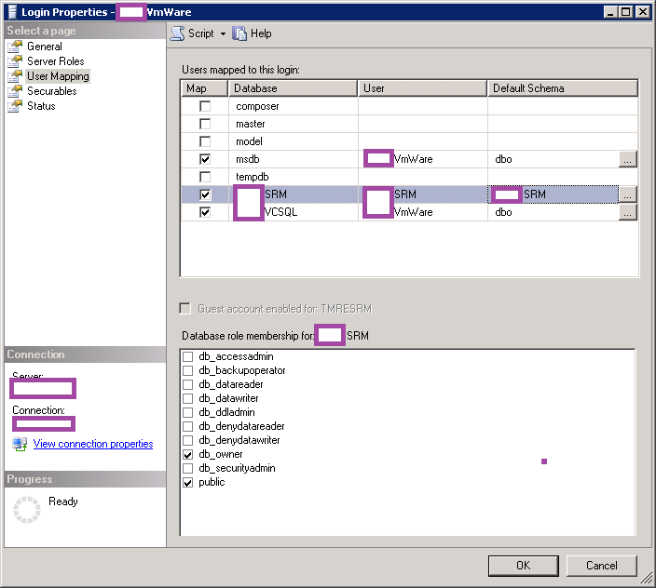Minimize the Login Properties window
656x588 pixels.
click(x=611, y=12)
